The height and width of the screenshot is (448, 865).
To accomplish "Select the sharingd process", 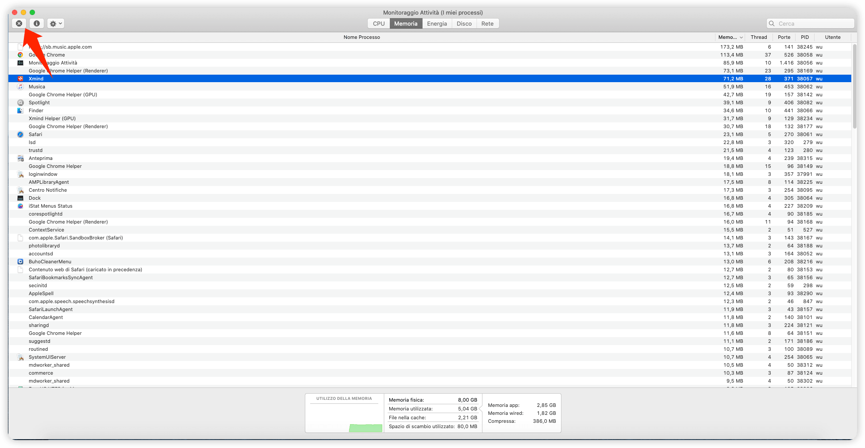I will click(430, 325).
